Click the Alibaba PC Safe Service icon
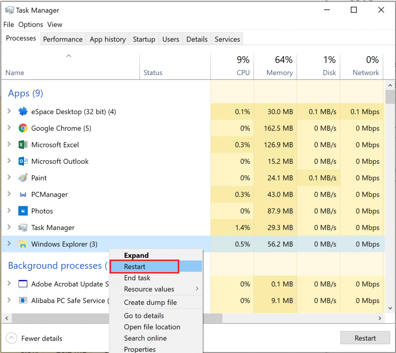Viewport: 396px width, 353px height. [23, 300]
